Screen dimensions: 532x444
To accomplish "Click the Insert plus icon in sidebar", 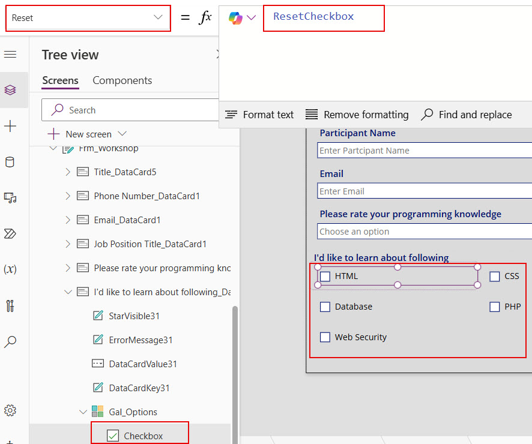I will pyautogui.click(x=10, y=126).
